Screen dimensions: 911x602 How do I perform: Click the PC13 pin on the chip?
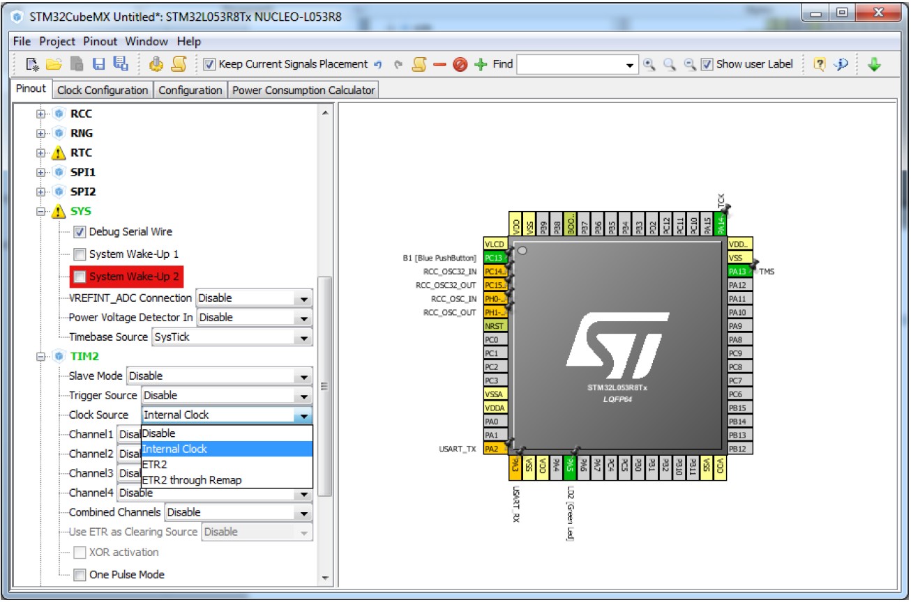495,258
